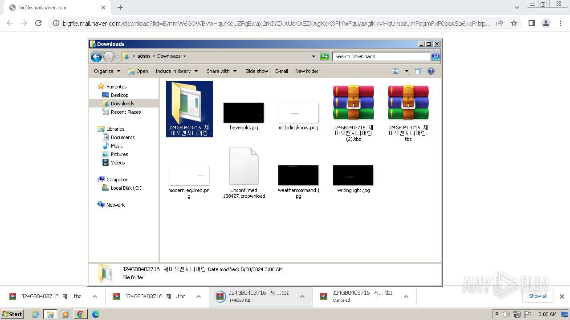Open recent locations dropdown next to Forward
The height and width of the screenshot is (320, 570).
click(118, 56)
